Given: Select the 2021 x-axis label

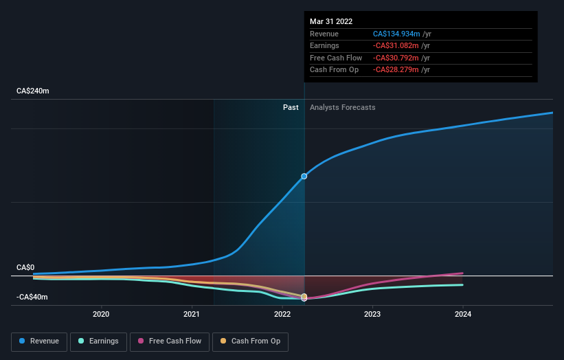Looking at the screenshot, I should click(x=192, y=314).
